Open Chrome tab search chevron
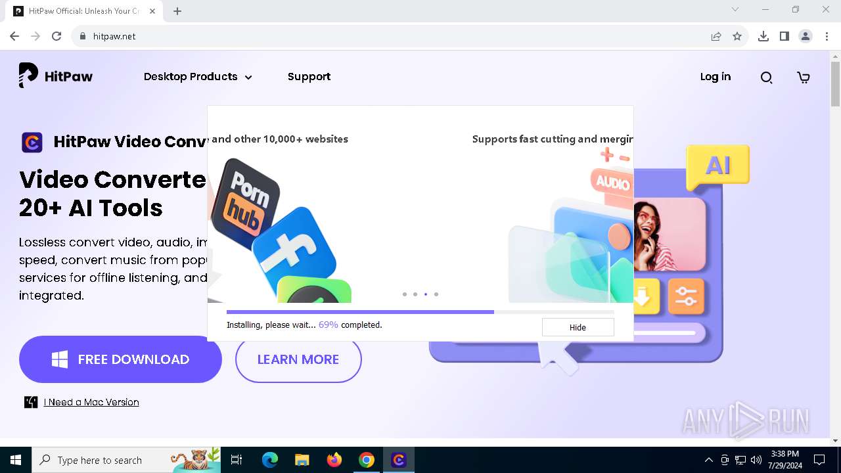Viewport: 841px width, 473px height. [x=735, y=9]
